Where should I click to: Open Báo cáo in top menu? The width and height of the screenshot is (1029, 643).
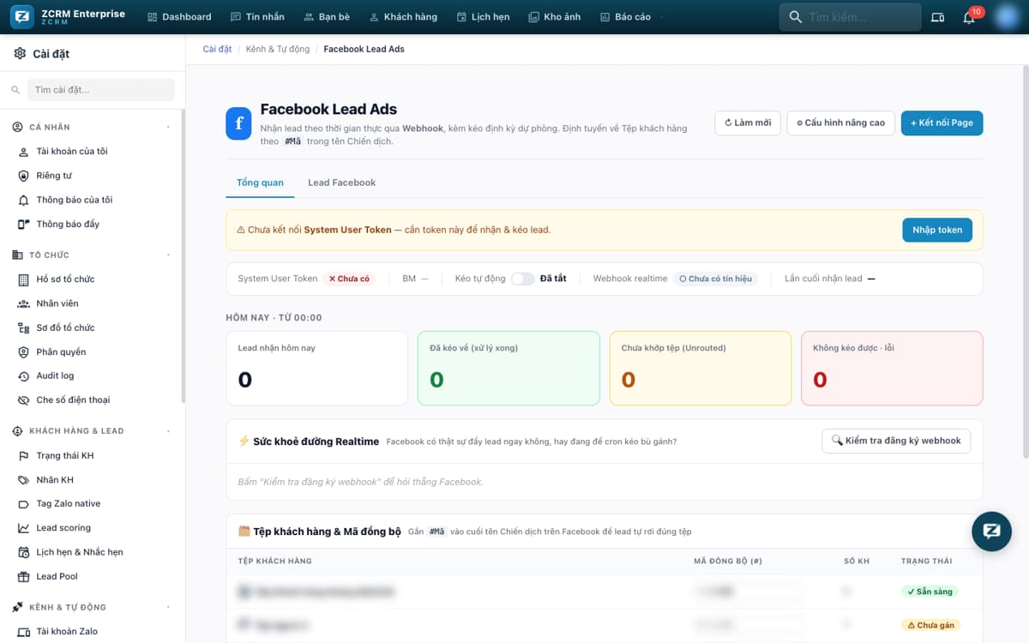pyautogui.click(x=625, y=17)
